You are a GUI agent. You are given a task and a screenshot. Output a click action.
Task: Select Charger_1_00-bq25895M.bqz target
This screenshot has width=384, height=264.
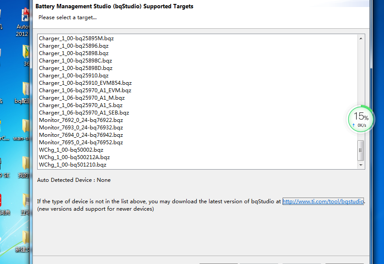[x=76, y=38]
